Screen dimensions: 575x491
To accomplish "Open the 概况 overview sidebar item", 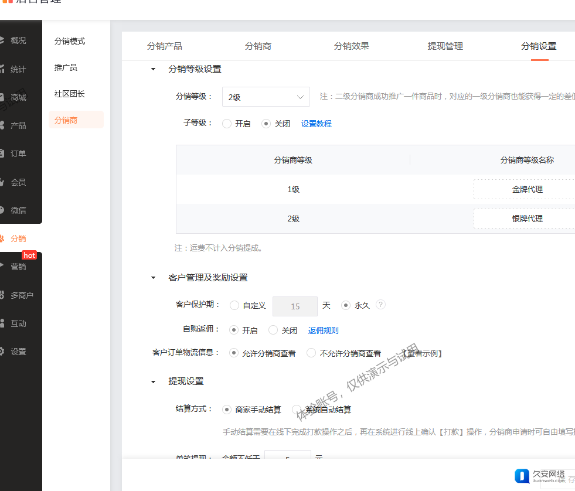I will click(x=18, y=40).
